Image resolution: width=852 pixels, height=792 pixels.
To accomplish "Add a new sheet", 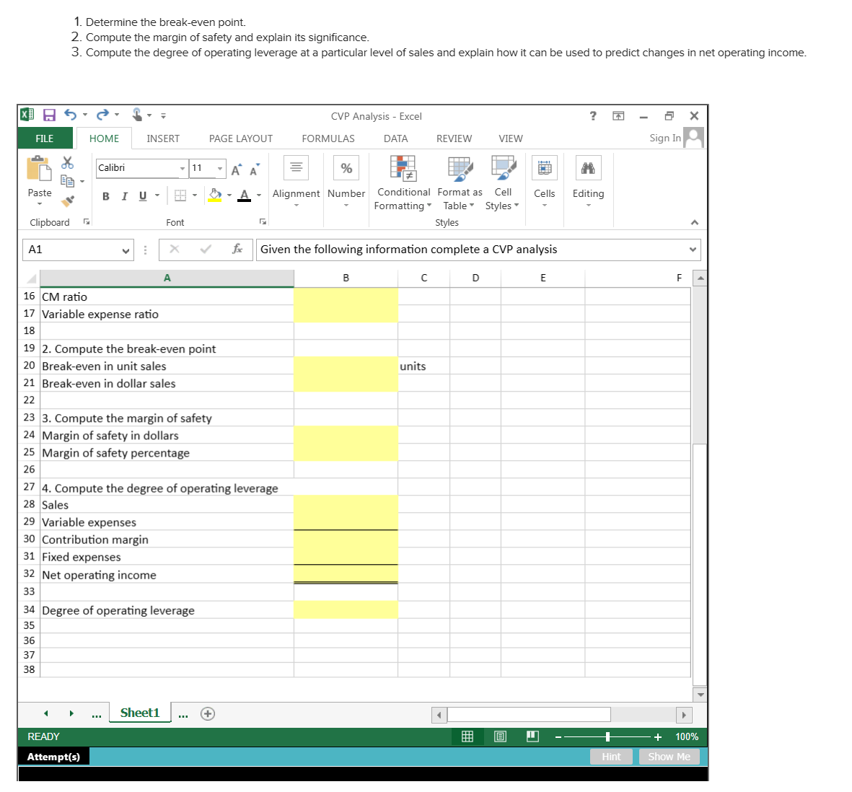I will 208,714.
